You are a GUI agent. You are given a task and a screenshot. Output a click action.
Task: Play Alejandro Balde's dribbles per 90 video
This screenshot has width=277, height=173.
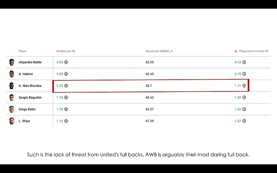click(66, 62)
